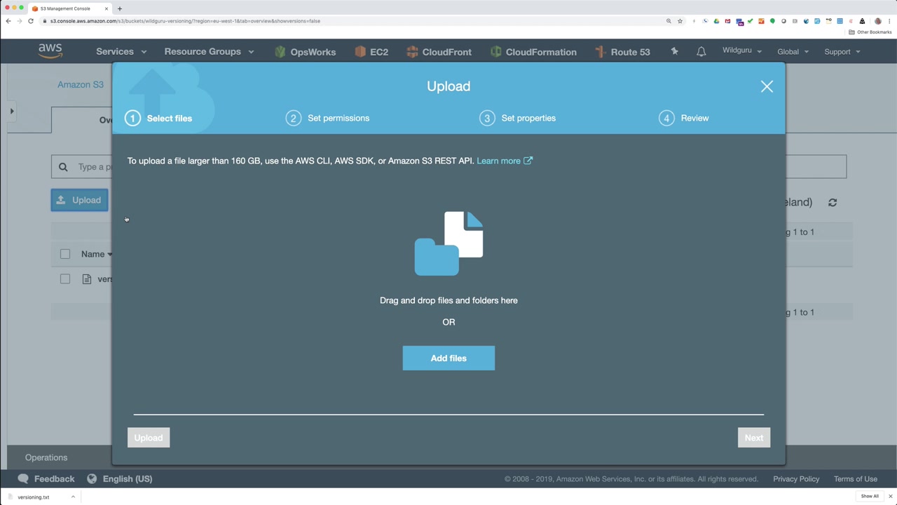Open the Other Bookmarks folder
The height and width of the screenshot is (505, 897).
pos(870,32)
